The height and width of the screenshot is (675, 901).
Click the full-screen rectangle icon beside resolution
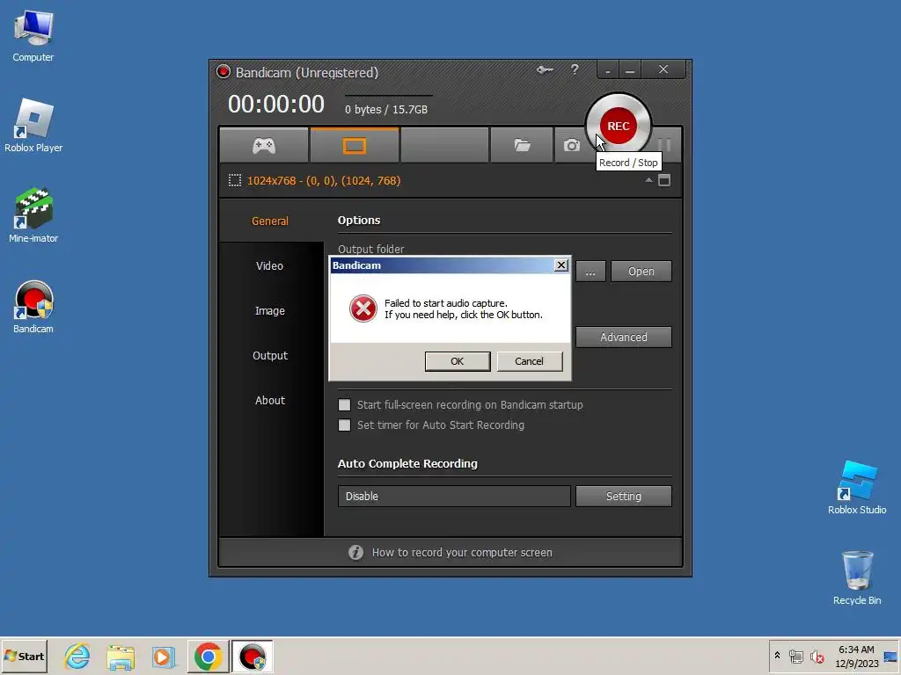point(664,181)
